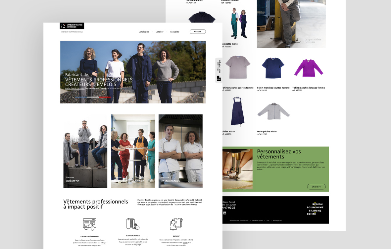Select the Gamme industrie category card
The image size is (391, 249).
(85, 151)
